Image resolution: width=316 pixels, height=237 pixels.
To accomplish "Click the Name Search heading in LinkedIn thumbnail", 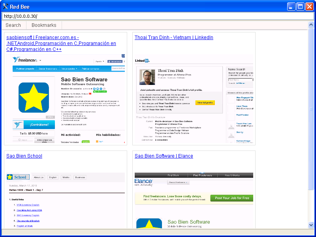I will [237, 70].
